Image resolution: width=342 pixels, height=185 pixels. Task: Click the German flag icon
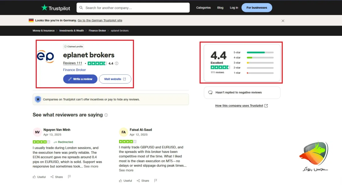pyautogui.click(x=31, y=20)
